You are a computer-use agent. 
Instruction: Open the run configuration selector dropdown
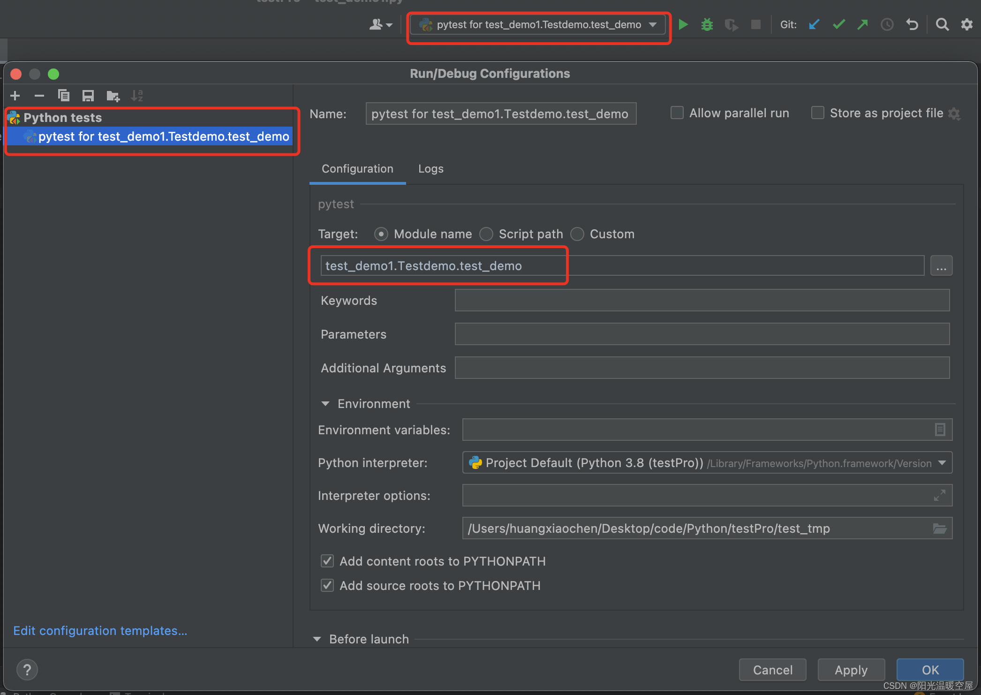[x=537, y=24]
